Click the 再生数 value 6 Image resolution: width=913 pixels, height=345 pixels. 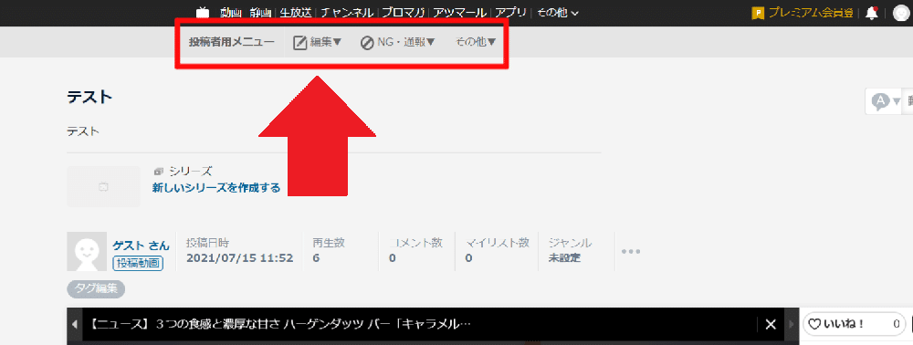tap(316, 258)
